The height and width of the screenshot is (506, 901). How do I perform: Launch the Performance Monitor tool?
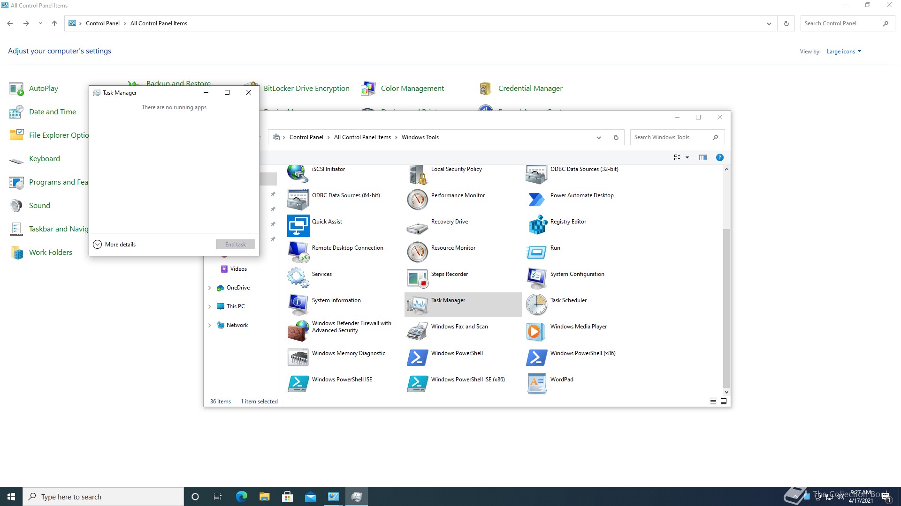point(417,200)
